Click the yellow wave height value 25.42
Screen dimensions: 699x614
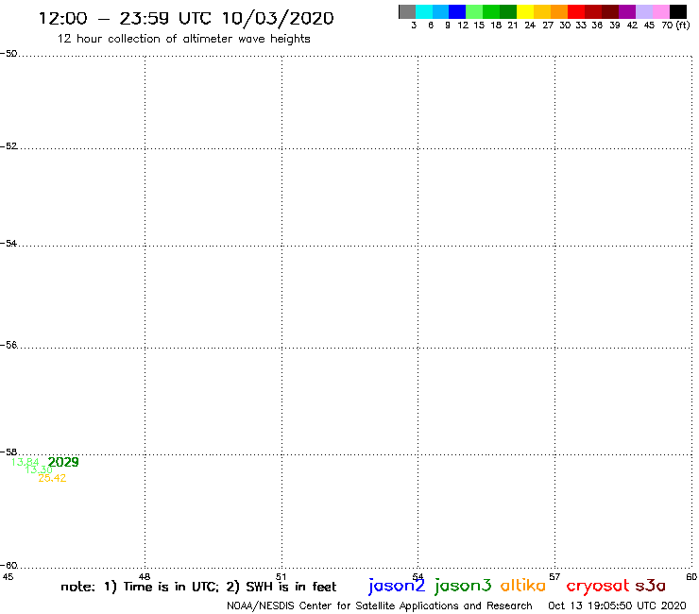(52, 478)
